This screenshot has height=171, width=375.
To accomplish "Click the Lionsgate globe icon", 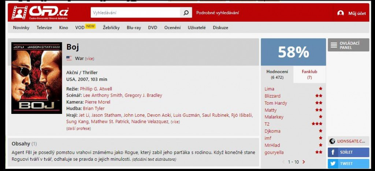I will pos(332,141).
